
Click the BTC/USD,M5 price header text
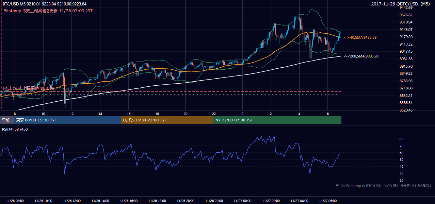click(44, 4)
